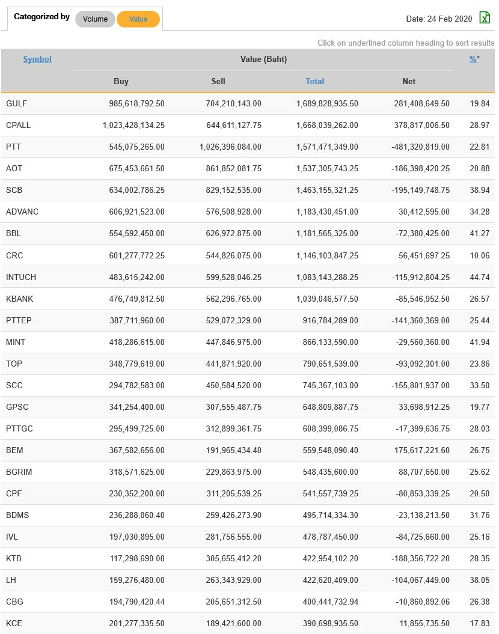Click the CPALL symbol cell
This screenshot has width=499, height=634.
coord(18,125)
